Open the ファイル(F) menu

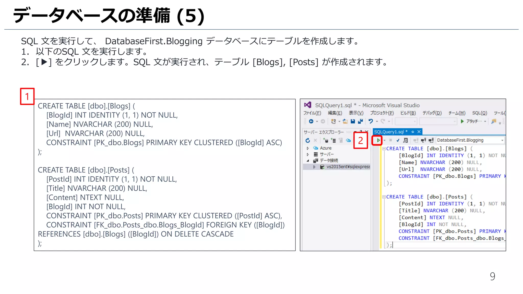312,113
